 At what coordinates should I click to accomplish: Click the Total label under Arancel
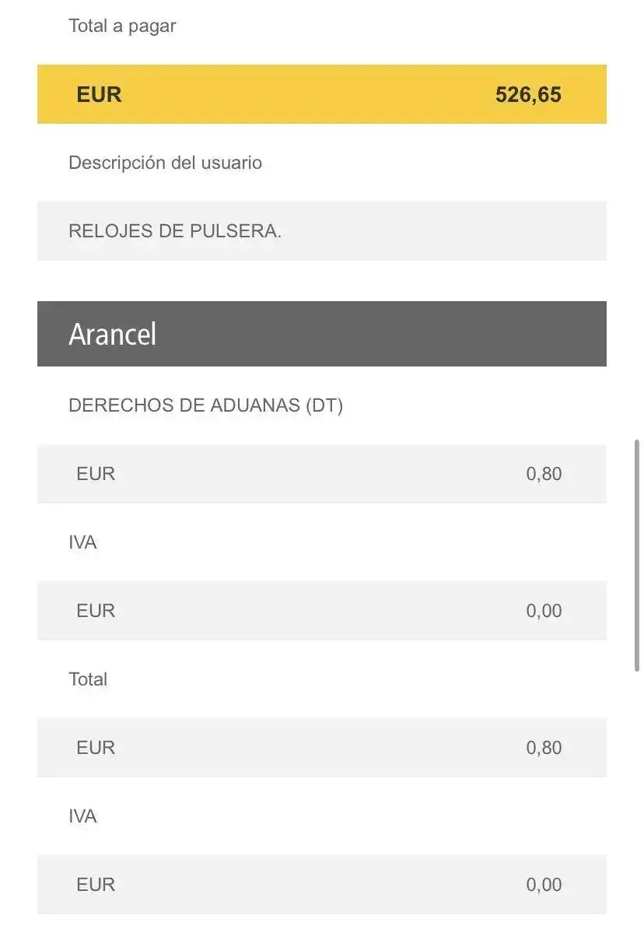(88, 679)
